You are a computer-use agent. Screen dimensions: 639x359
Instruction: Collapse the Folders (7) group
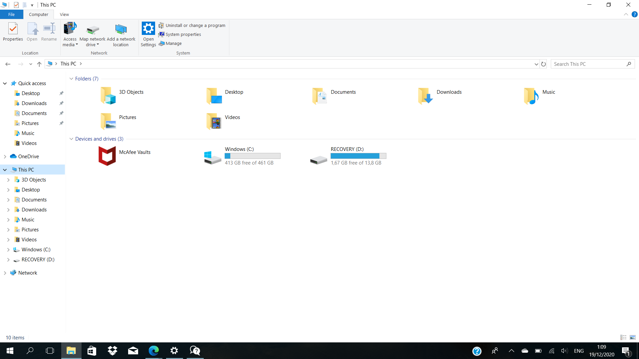coord(71,79)
